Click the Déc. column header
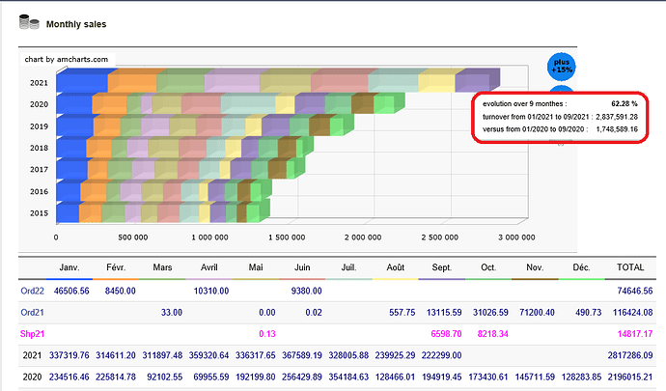The image size is (666, 391). 581,267
